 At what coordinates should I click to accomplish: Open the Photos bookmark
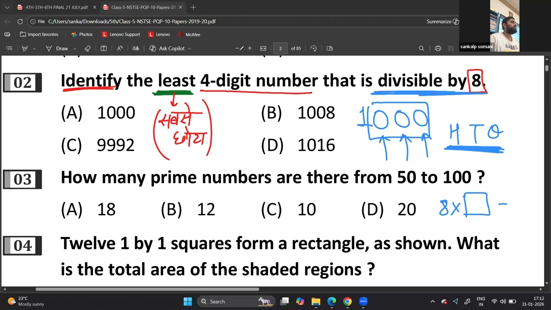coord(82,34)
